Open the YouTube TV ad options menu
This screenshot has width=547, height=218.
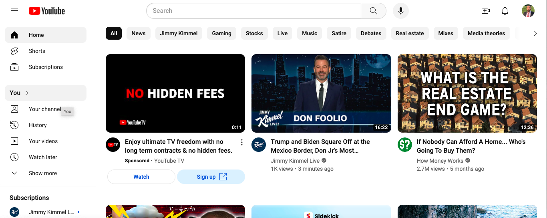[241, 142]
